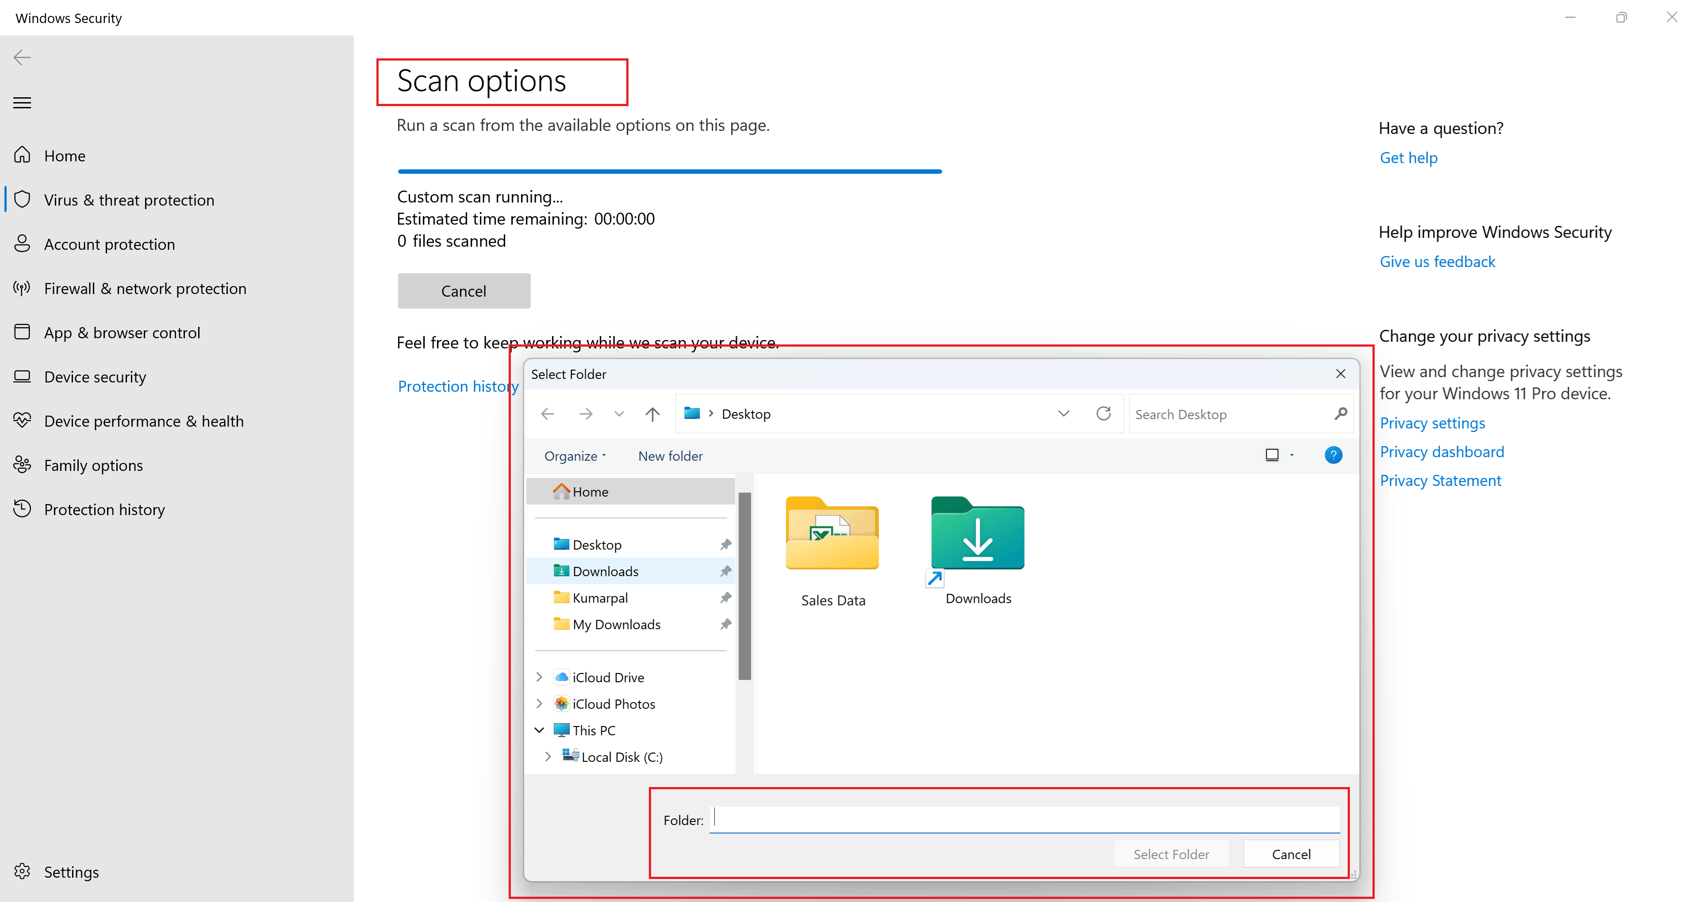1698x902 pixels.
Task: Unpin Downloads from quick access
Action: point(726,570)
